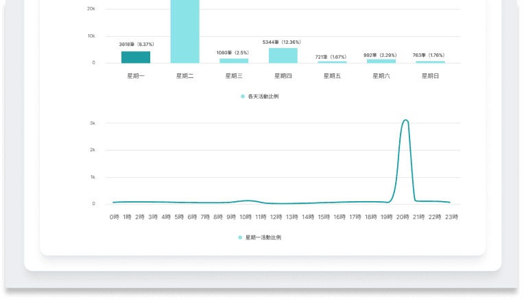
Task: Click the 5344筆 (12.36%) data label
Action: coord(282,42)
